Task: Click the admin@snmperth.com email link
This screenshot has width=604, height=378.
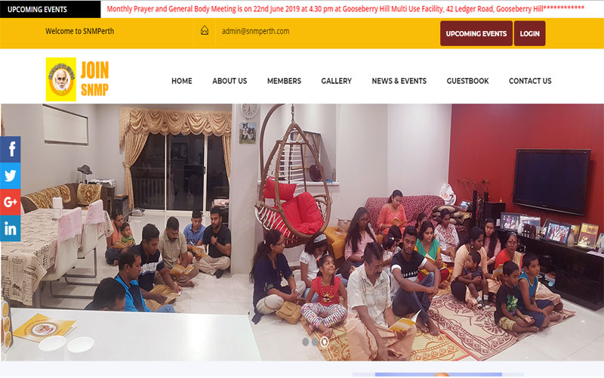Action: pyautogui.click(x=255, y=31)
